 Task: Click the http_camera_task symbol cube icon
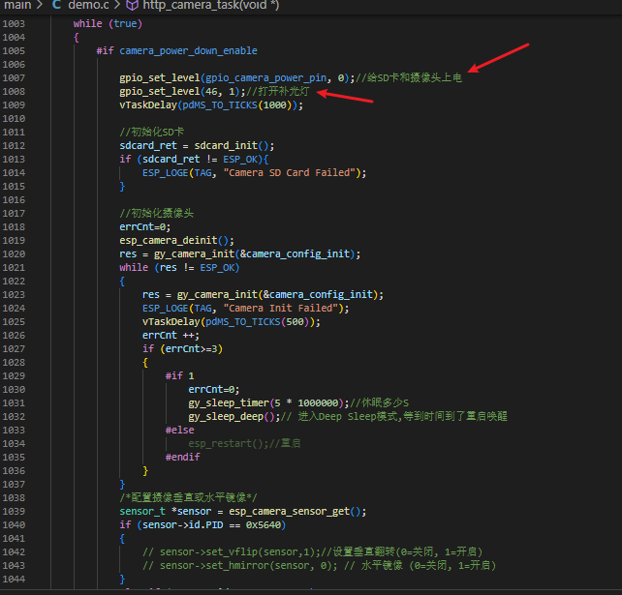pos(132,5)
